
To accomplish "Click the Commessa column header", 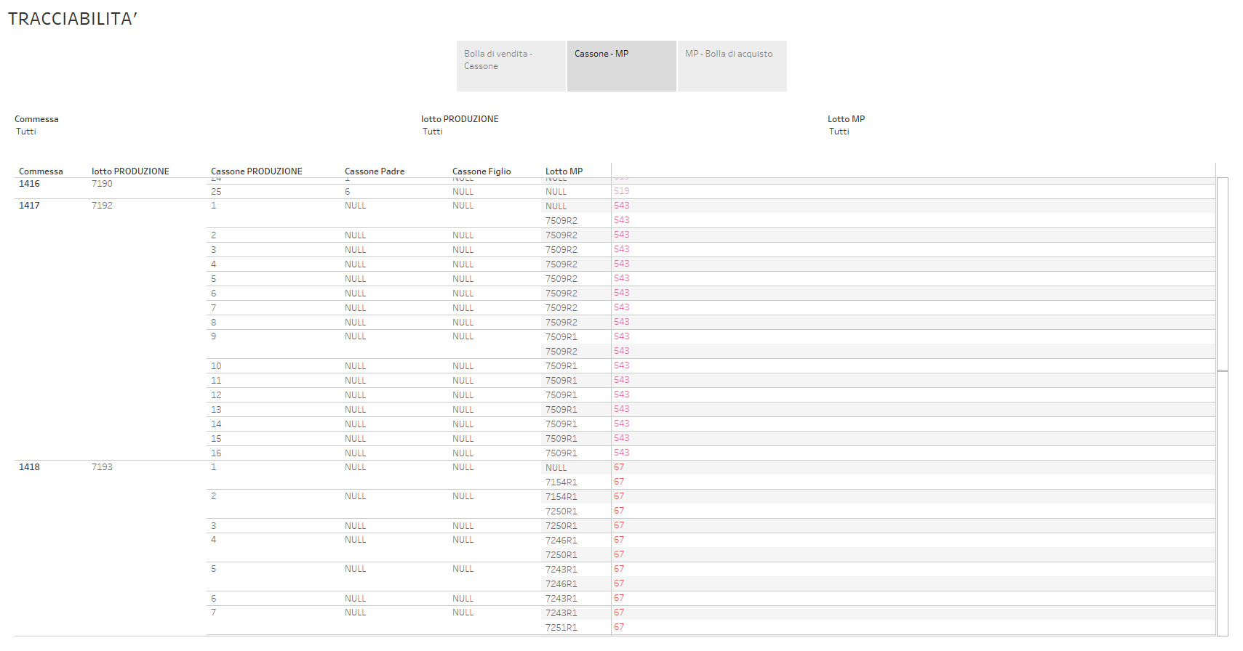I will tap(41, 171).
